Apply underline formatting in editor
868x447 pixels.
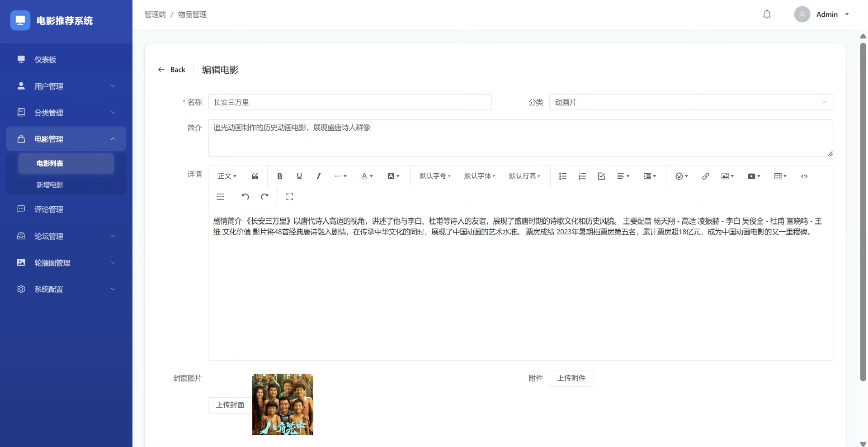click(x=299, y=176)
